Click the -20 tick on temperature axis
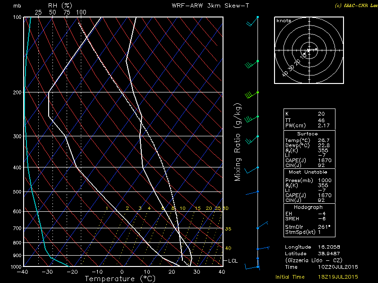 coord(72,272)
